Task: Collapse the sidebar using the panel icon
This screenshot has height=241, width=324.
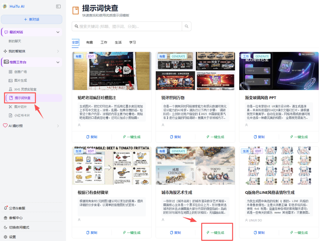Action: tap(58, 6)
